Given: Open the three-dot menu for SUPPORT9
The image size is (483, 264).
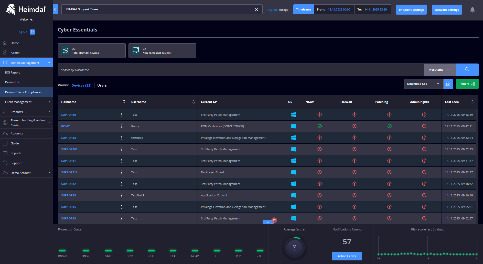Looking at the screenshot, I should 122,195.
